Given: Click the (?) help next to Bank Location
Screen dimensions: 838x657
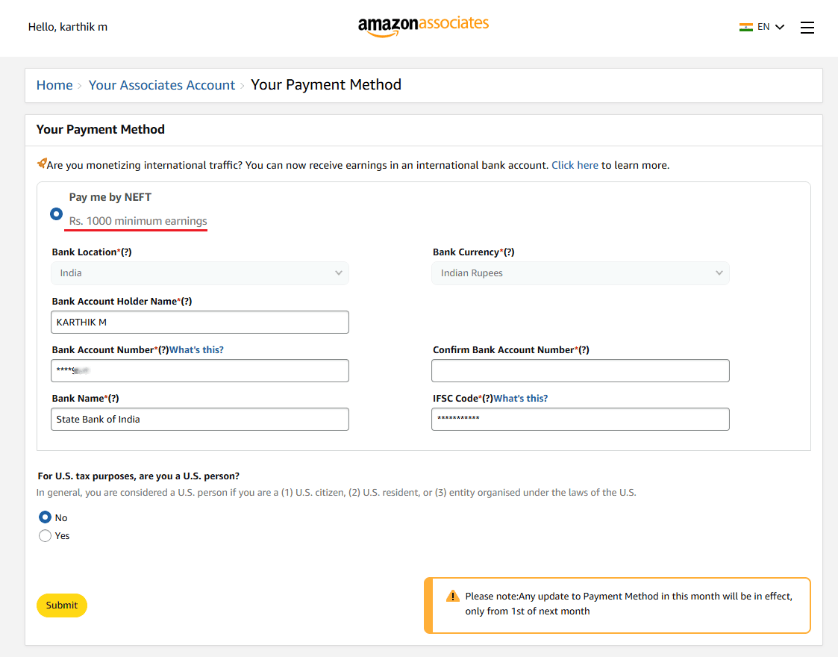Looking at the screenshot, I should (x=126, y=252).
